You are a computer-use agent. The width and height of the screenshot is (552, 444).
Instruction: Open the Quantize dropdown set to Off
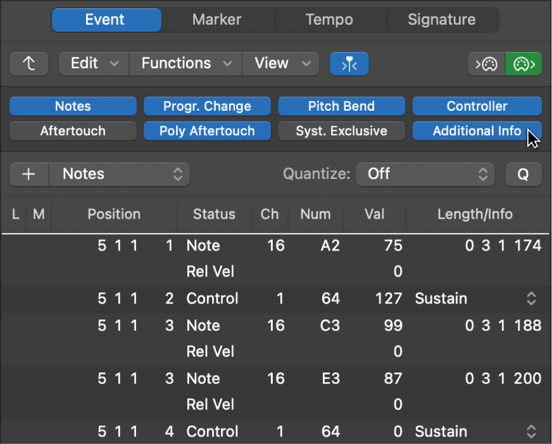(x=425, y=174)
